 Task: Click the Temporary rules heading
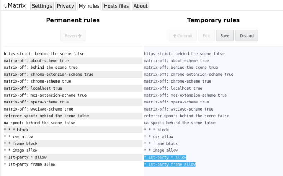pos(213,20)
